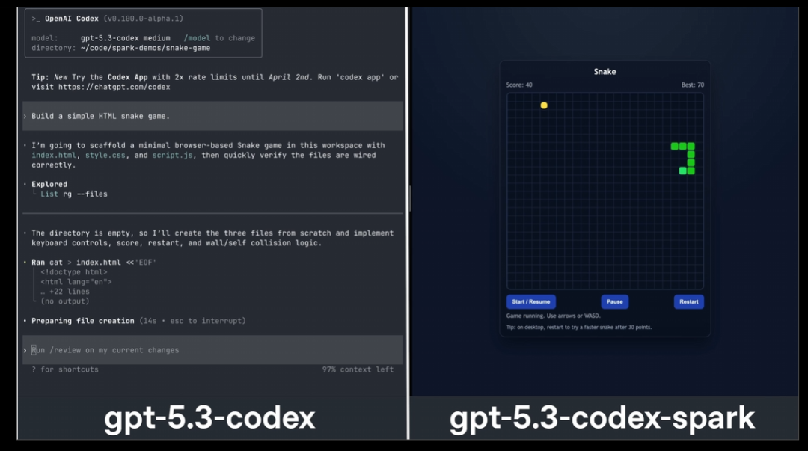Click the directory path ~/code/spark-demos/snake-game

[x=145, y=48]
